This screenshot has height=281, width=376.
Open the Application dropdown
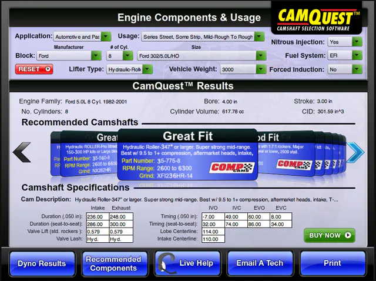tap(82, 36)
